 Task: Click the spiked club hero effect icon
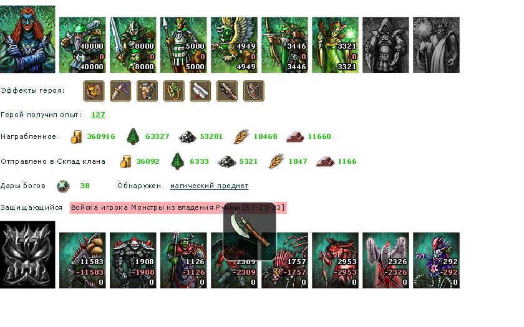pyautogui.click(x=227, y=91)
